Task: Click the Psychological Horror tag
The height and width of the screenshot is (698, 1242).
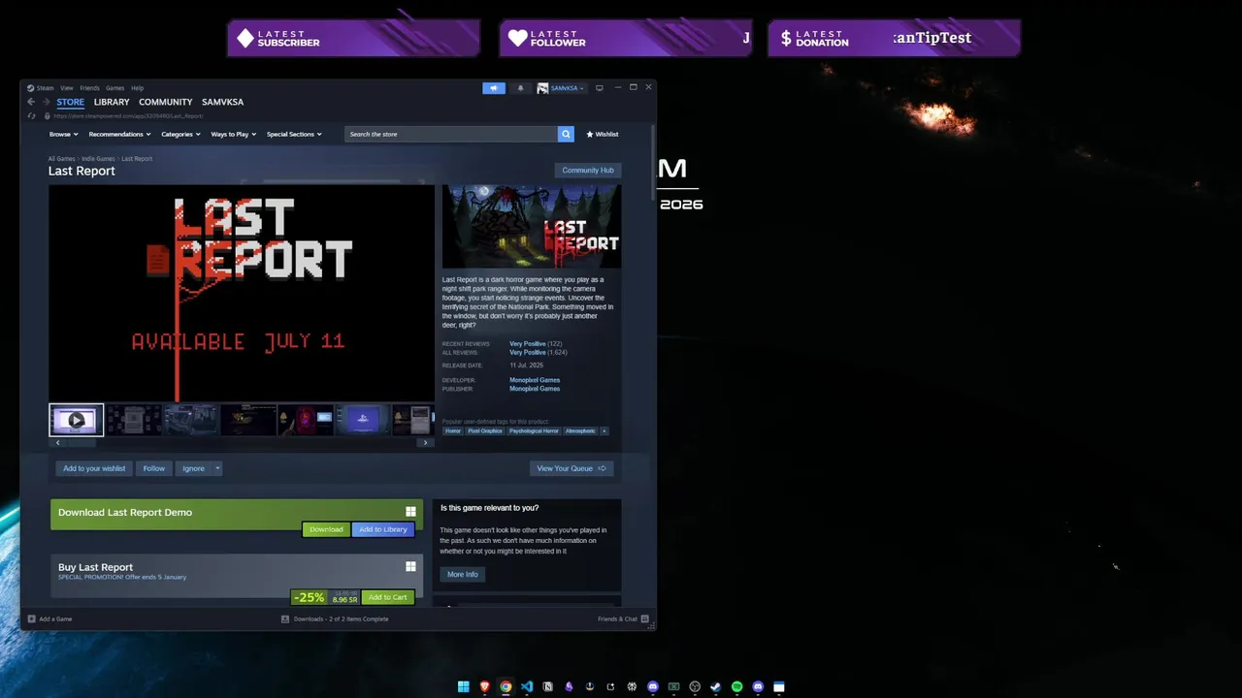Action: coord(534,430)
